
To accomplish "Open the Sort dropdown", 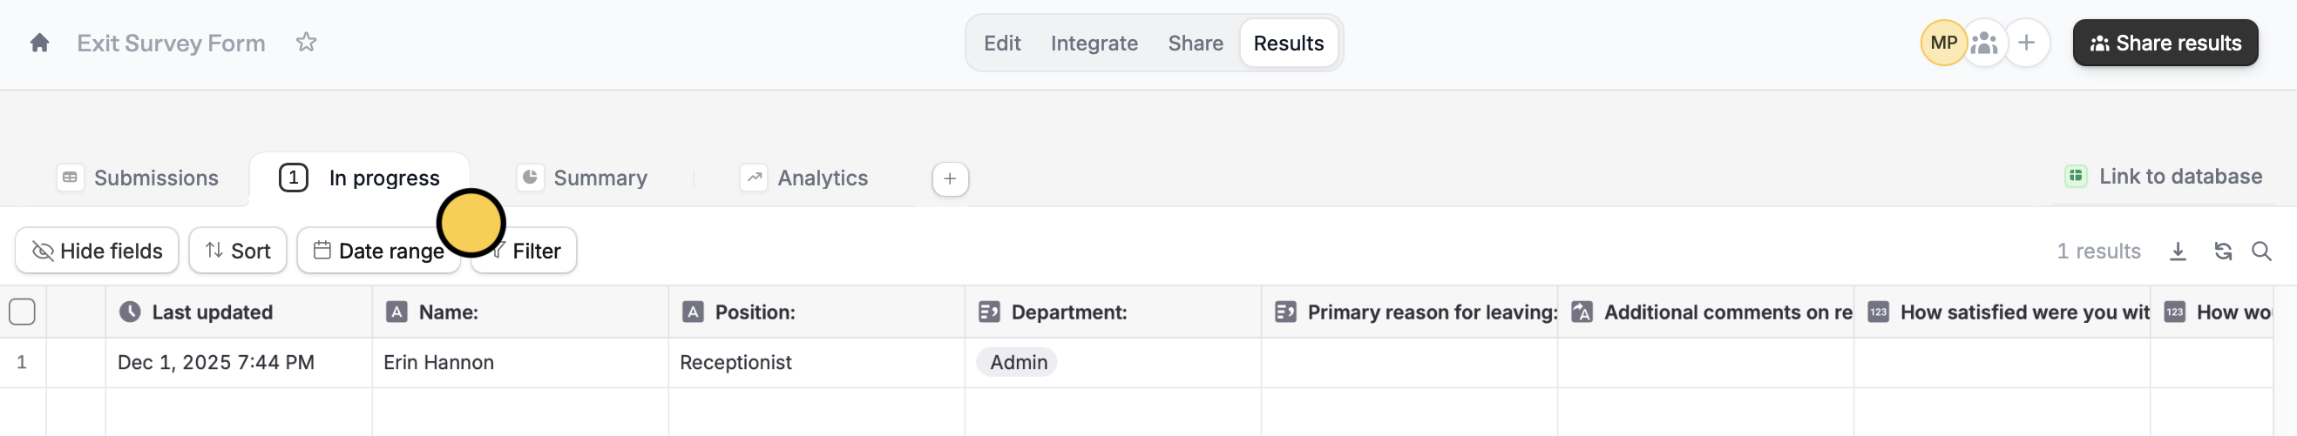I will 238,251.
